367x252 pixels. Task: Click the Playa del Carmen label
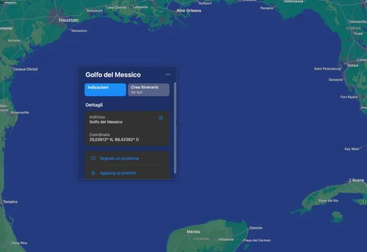click(257, 240)
